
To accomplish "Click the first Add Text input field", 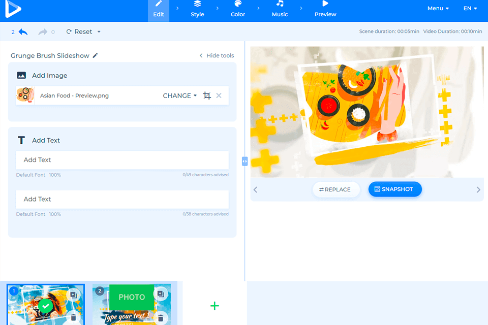I will click(123, 160).
